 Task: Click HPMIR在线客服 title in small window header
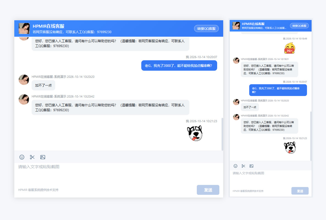253,24
